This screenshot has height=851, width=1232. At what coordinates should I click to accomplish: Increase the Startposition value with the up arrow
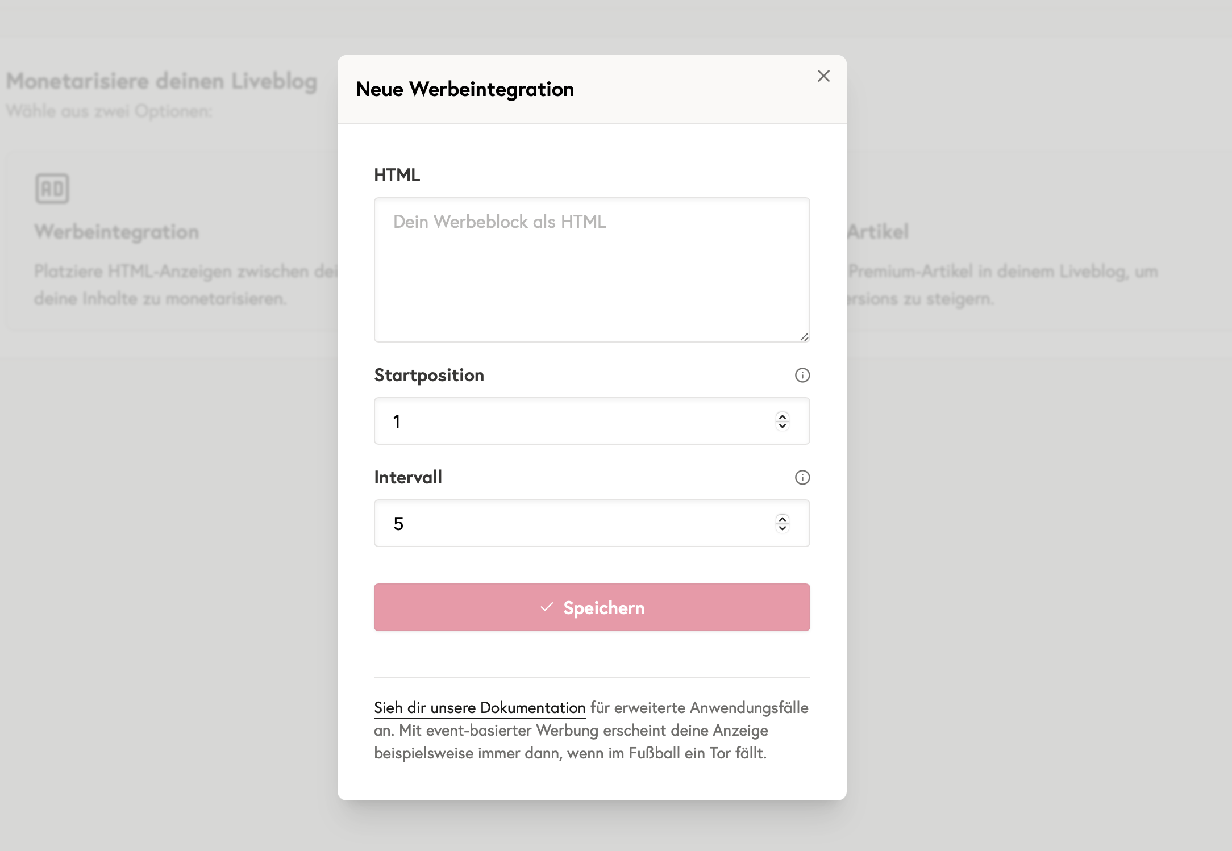pyautogui.click(x=782, y=416)
